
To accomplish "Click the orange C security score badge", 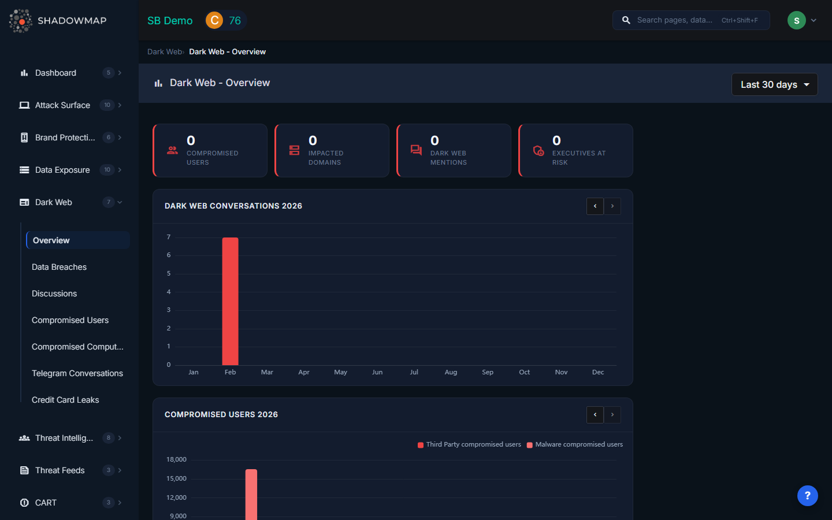I will click(214, 20).
